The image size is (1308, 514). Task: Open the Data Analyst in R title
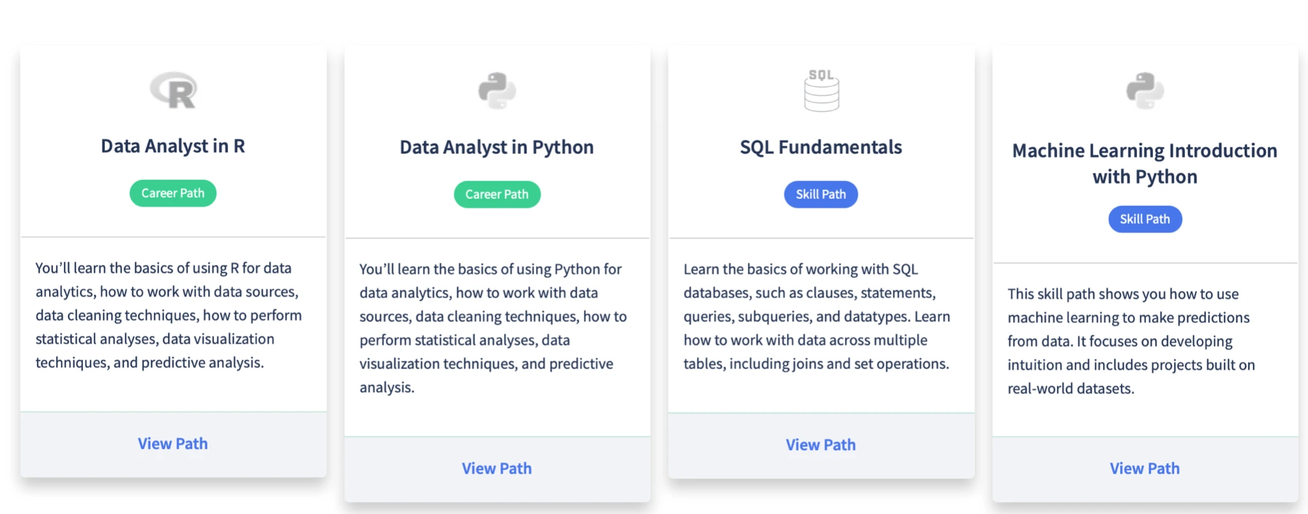173,146
